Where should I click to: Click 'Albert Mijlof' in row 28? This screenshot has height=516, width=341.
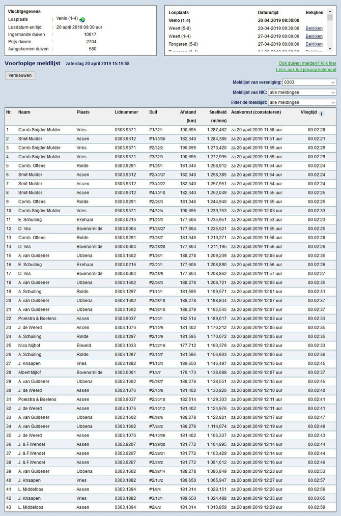click(x=30, y=372)
